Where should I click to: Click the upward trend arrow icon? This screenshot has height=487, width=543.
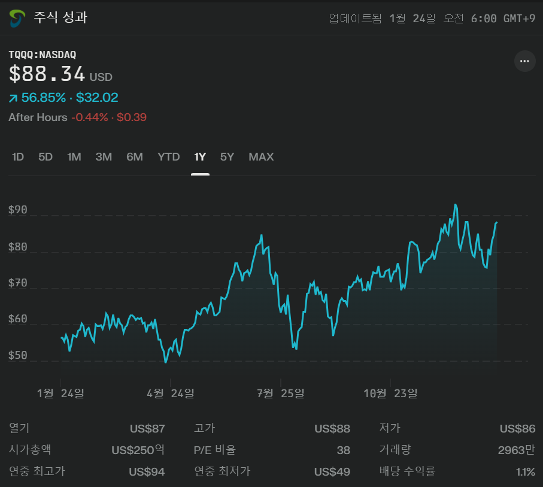coord(13,98)
